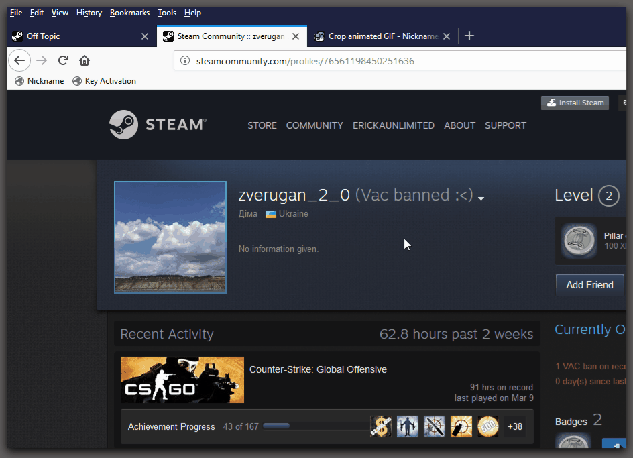Click the No information given text
Image resolution: width=633 pixels, height=458 pixels.
[x=278, y=249]
